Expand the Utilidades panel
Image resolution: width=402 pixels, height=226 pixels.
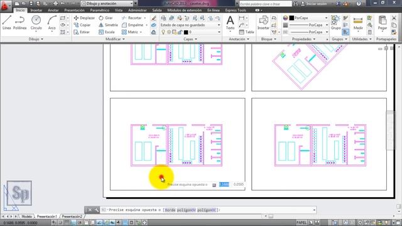click(362, 39)
